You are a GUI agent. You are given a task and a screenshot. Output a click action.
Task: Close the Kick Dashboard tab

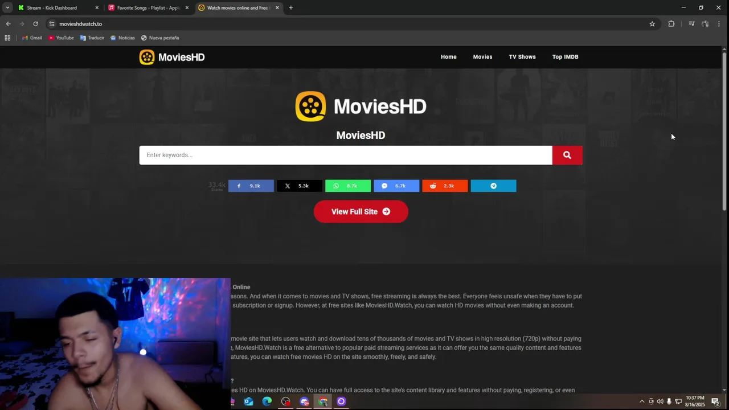pos(97,7)
